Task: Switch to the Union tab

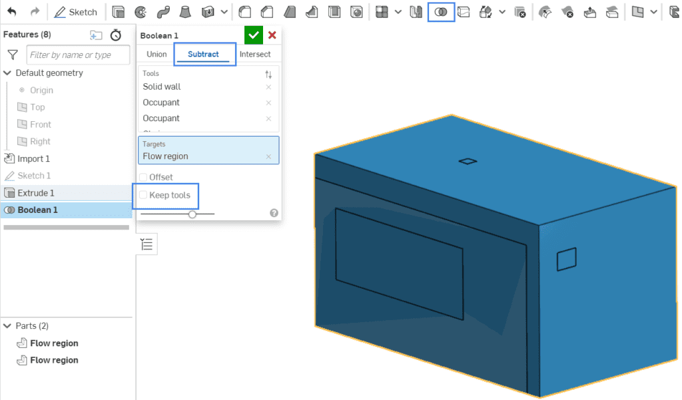Action: (155, 54)
